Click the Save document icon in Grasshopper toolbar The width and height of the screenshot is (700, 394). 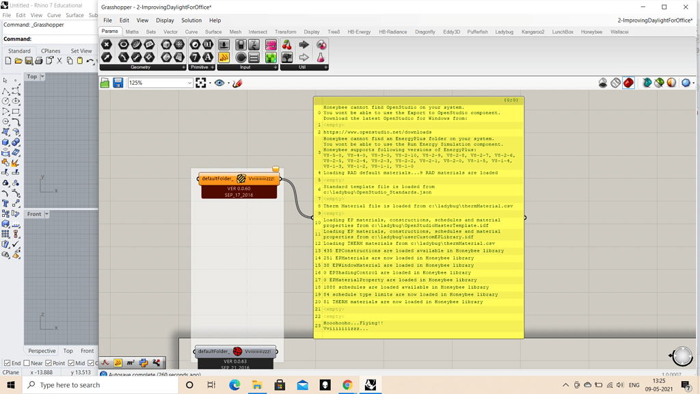(118, 83)
